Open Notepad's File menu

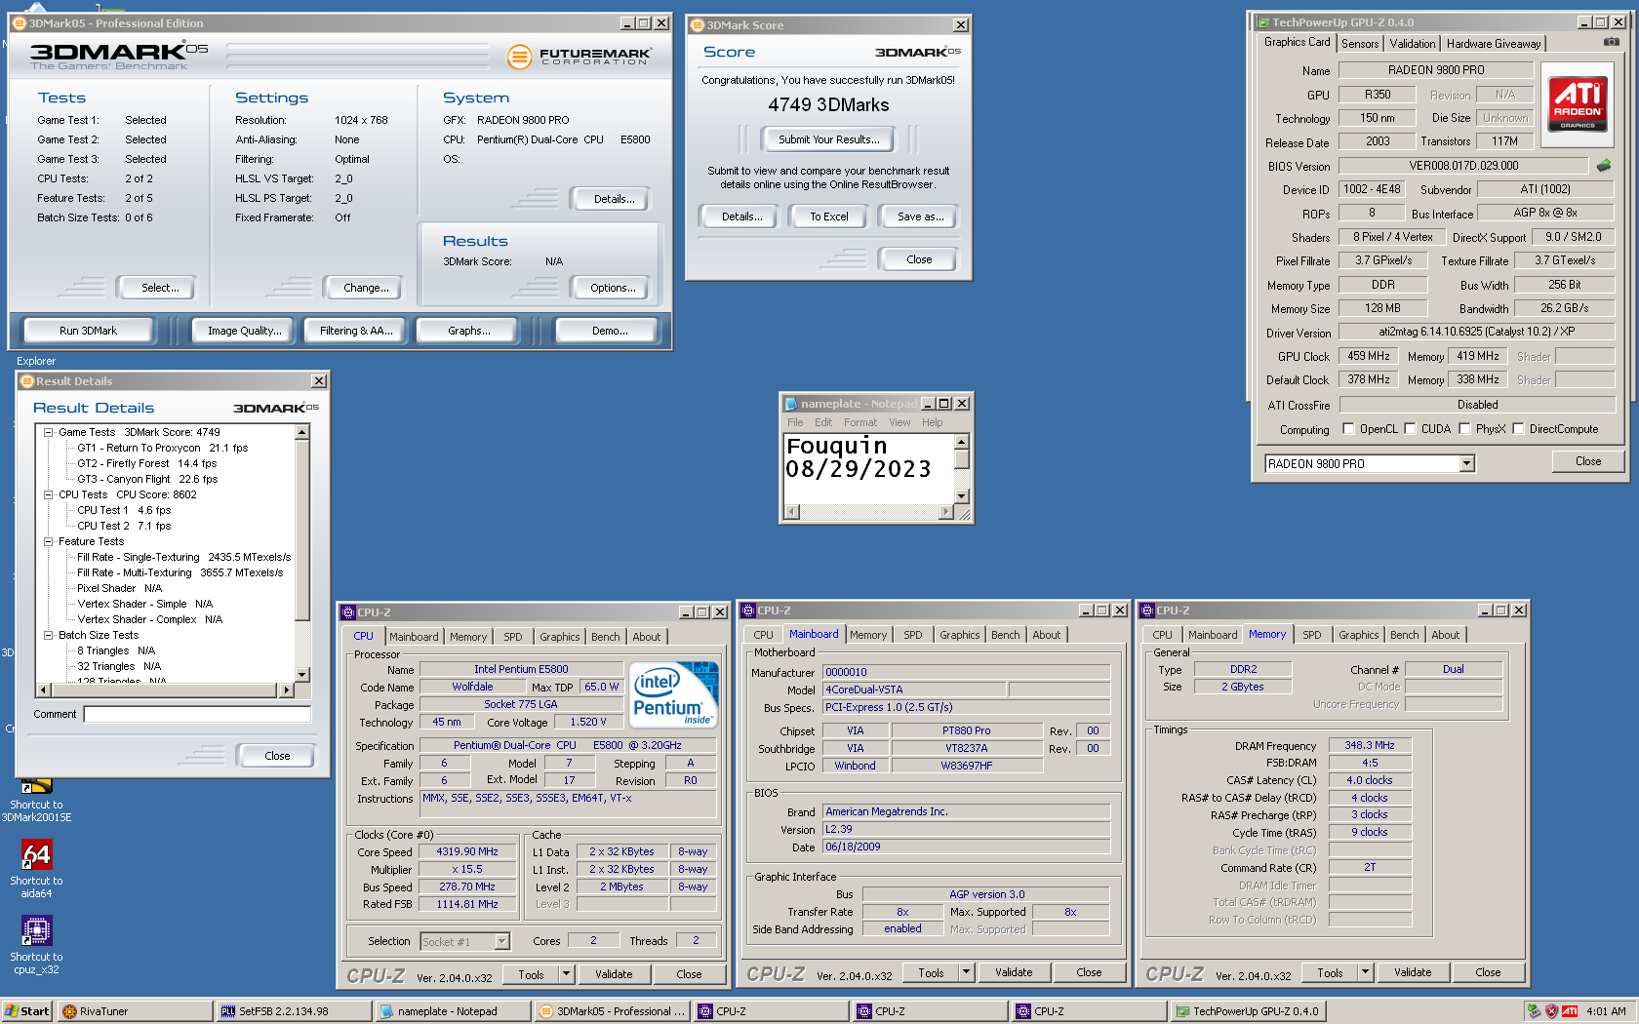[x=795, y=422]
